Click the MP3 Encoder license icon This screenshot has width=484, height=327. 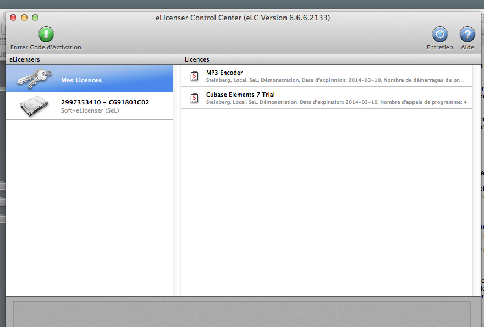(x=195, y=76)
